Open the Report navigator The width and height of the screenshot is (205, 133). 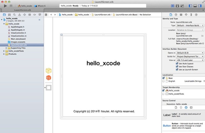[40, 15]
